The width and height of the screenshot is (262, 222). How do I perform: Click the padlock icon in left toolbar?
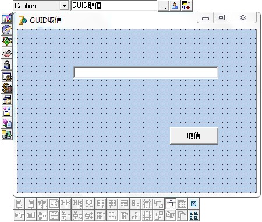click(x=7, y=65)
